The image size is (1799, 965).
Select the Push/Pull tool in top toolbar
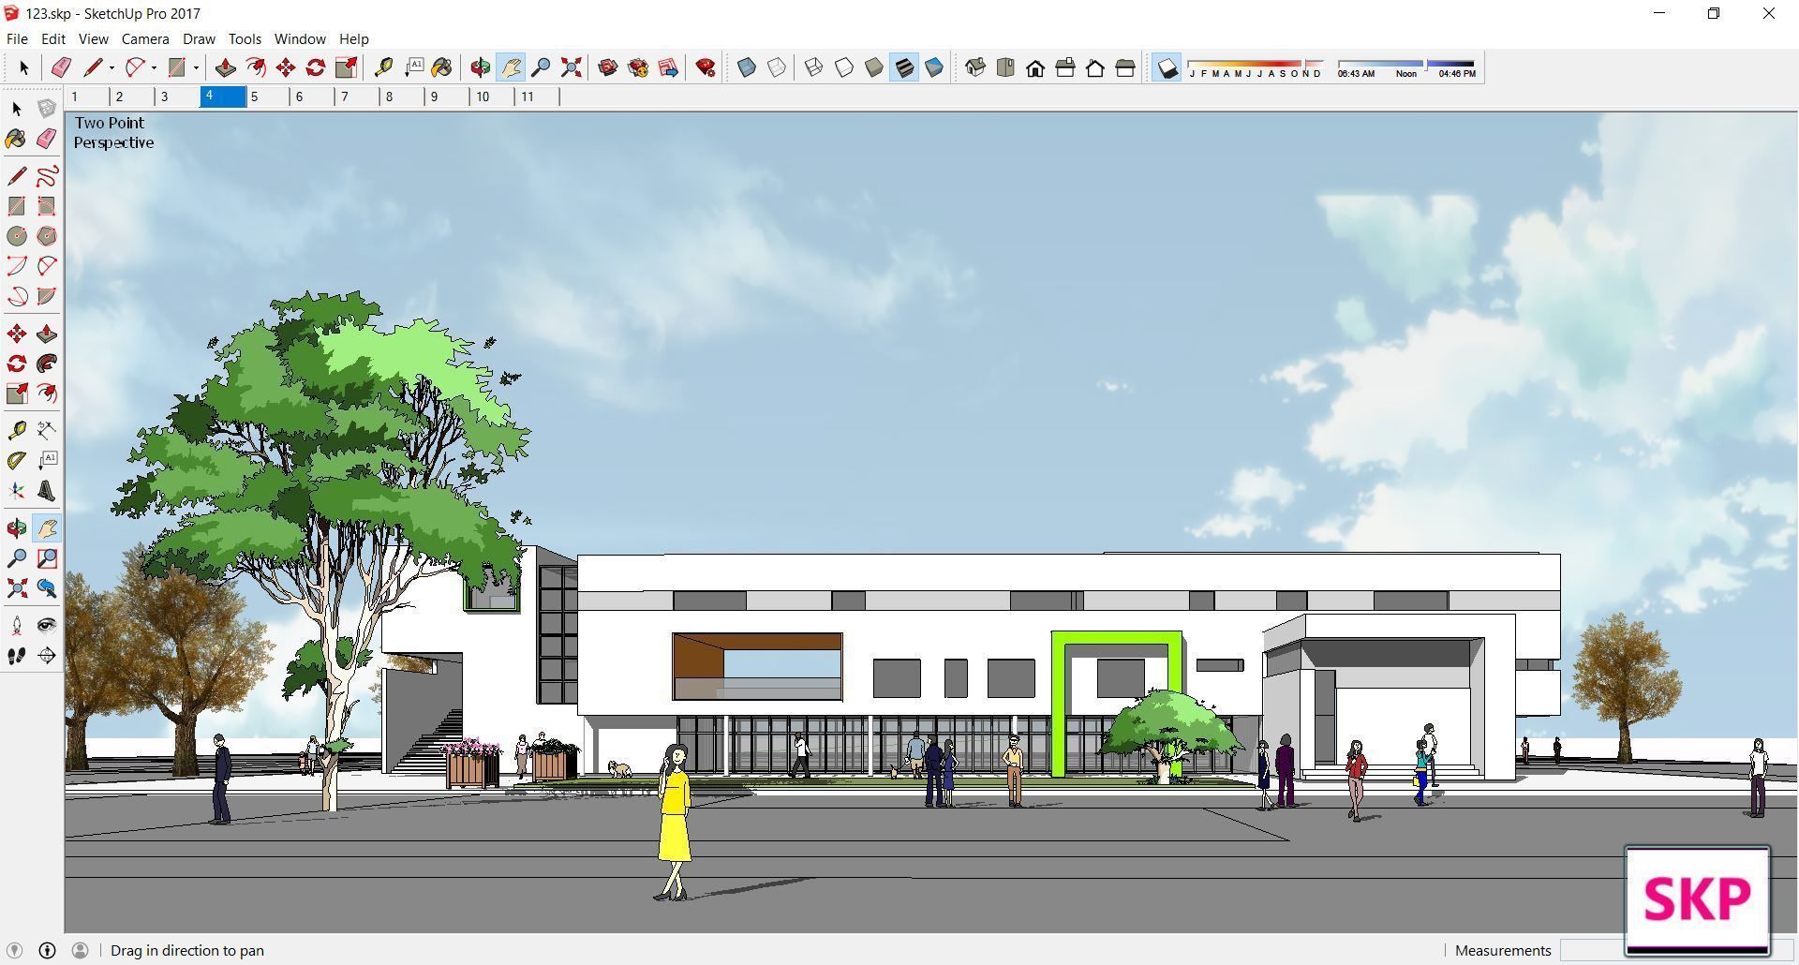pos(225,67)
